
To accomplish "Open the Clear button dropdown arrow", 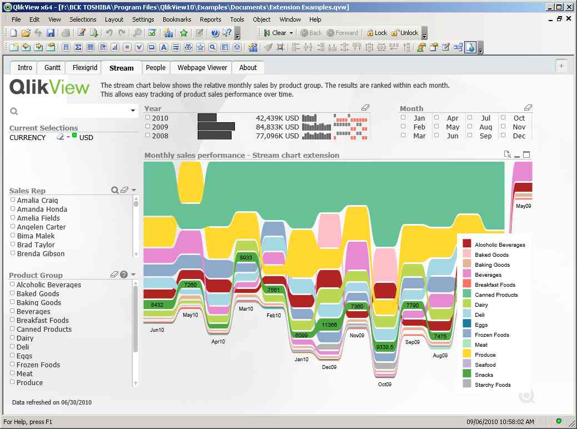I will coord(291,33).
